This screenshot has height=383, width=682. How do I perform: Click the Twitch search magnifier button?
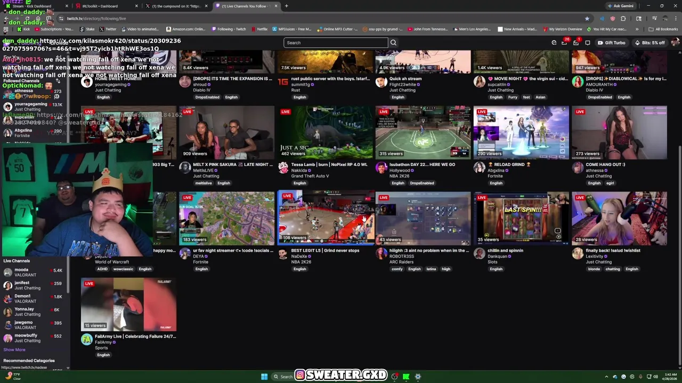click(393, 43)
